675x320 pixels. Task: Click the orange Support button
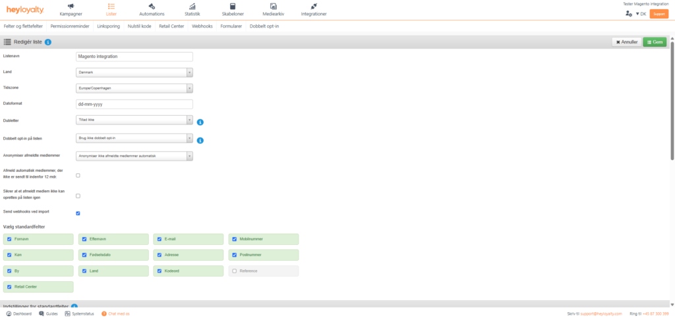coord(659,14)
